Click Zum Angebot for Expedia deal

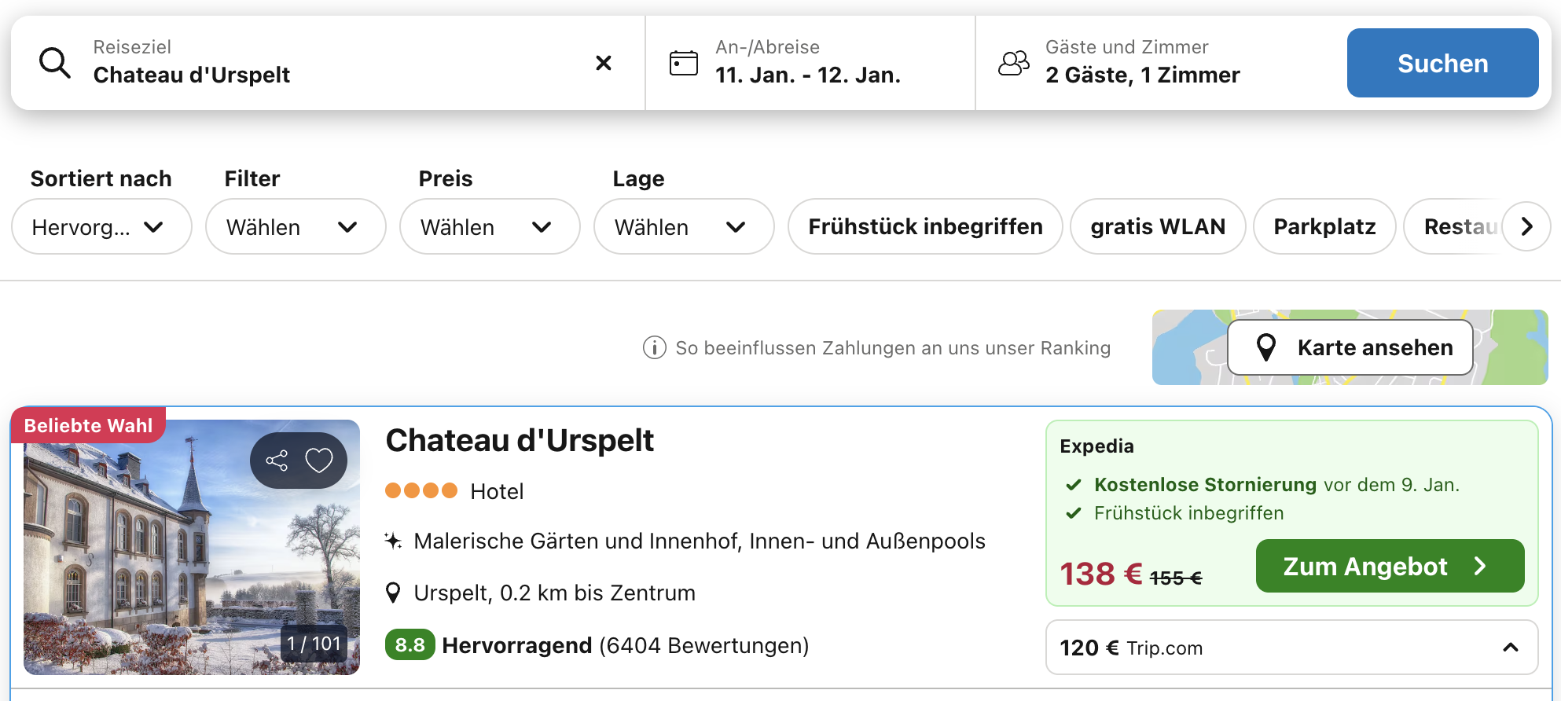(1389, 567)
